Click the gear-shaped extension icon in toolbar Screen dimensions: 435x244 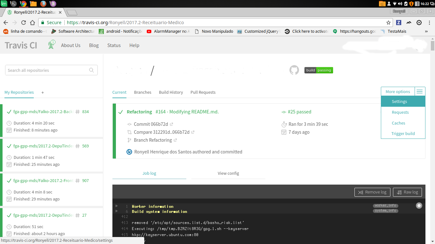[x=419, y=23]
